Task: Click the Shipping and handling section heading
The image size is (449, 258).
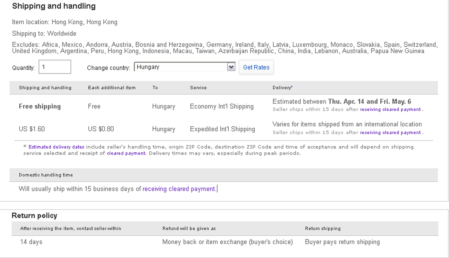Action: [x=54, y=6]
